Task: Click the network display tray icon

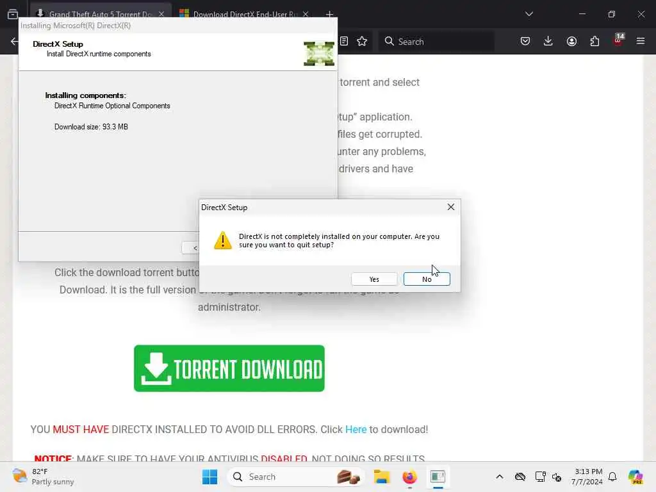Action: coord(540,477)
